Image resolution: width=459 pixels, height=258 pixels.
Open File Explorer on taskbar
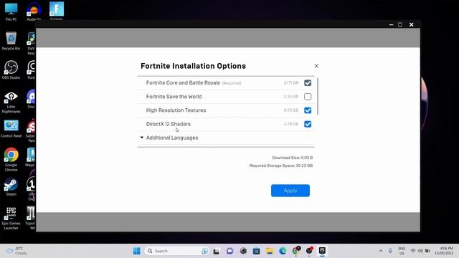coord(270,251)
